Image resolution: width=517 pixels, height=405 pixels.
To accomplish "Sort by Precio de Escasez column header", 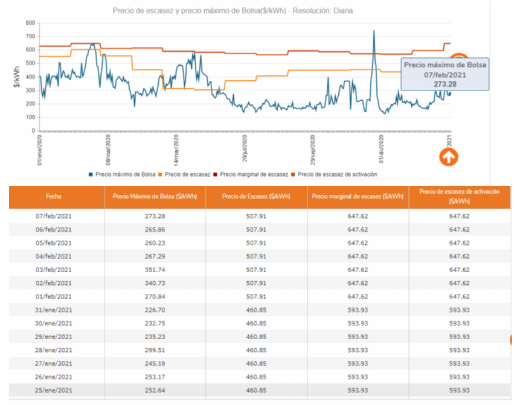I will coord(256,197).
